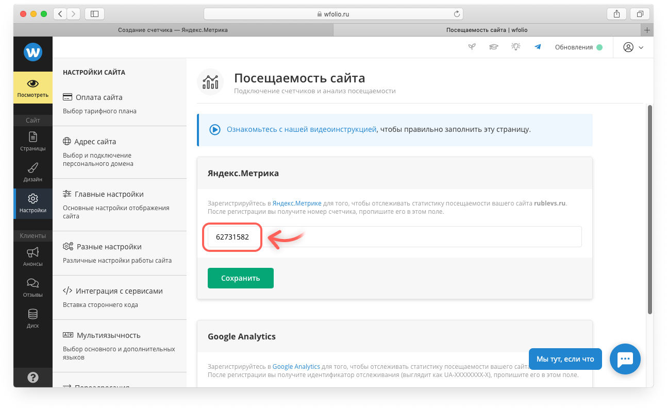The height and width of the screenshot is (410, 667).
Task: Click Мы тут, если что chat button
Action: point(565,359)
